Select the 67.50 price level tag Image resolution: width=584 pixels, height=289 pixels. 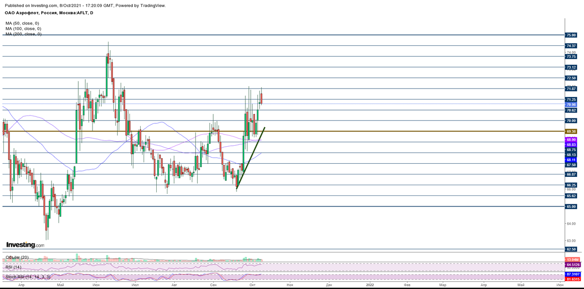(571, 165)
